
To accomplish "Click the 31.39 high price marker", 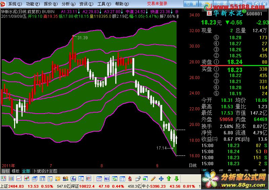I will tap(82, 38).
